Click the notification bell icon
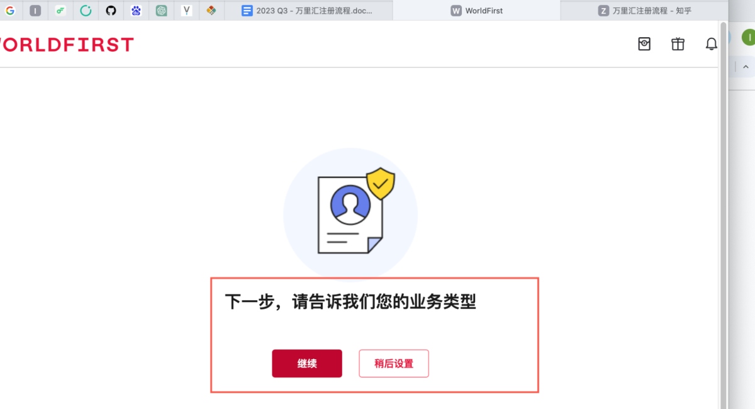The image size is (755, 409). tap(711, 44)
